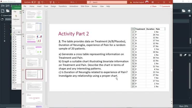Click the Spyder browse working directory folder icon
Screen dimensions: 192x108
pos(184,11)
